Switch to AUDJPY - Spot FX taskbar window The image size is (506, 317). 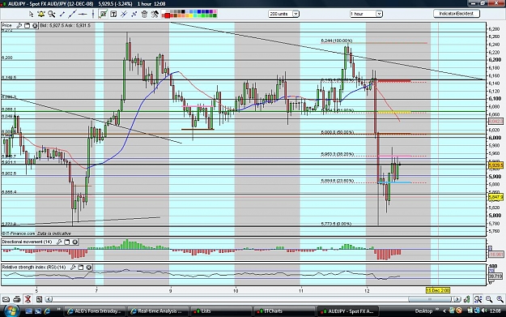pos(347,311)
